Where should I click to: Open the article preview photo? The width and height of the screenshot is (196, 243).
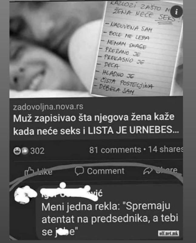click(96, 49)
